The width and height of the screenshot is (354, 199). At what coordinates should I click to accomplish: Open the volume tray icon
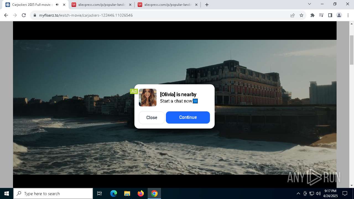point(318,193)
